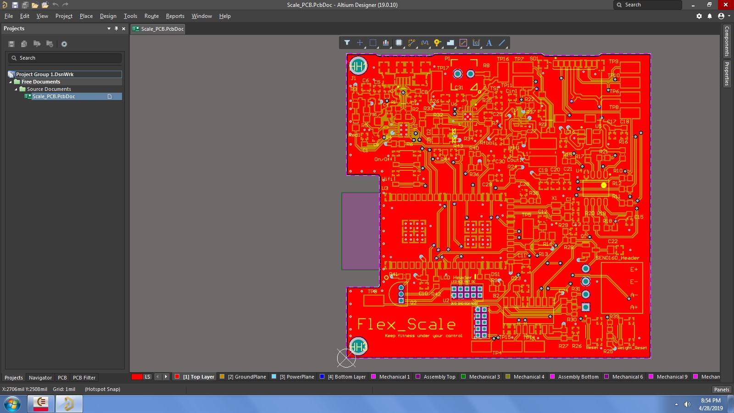The image size is (734, 413).
Task: Close the Projects panel
Action: pyautogui.click(x=123, y=28)
